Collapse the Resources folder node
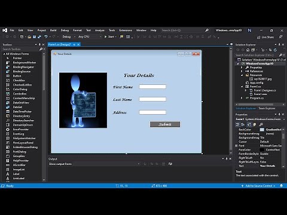287x215 pixels. tap(242, 75)
